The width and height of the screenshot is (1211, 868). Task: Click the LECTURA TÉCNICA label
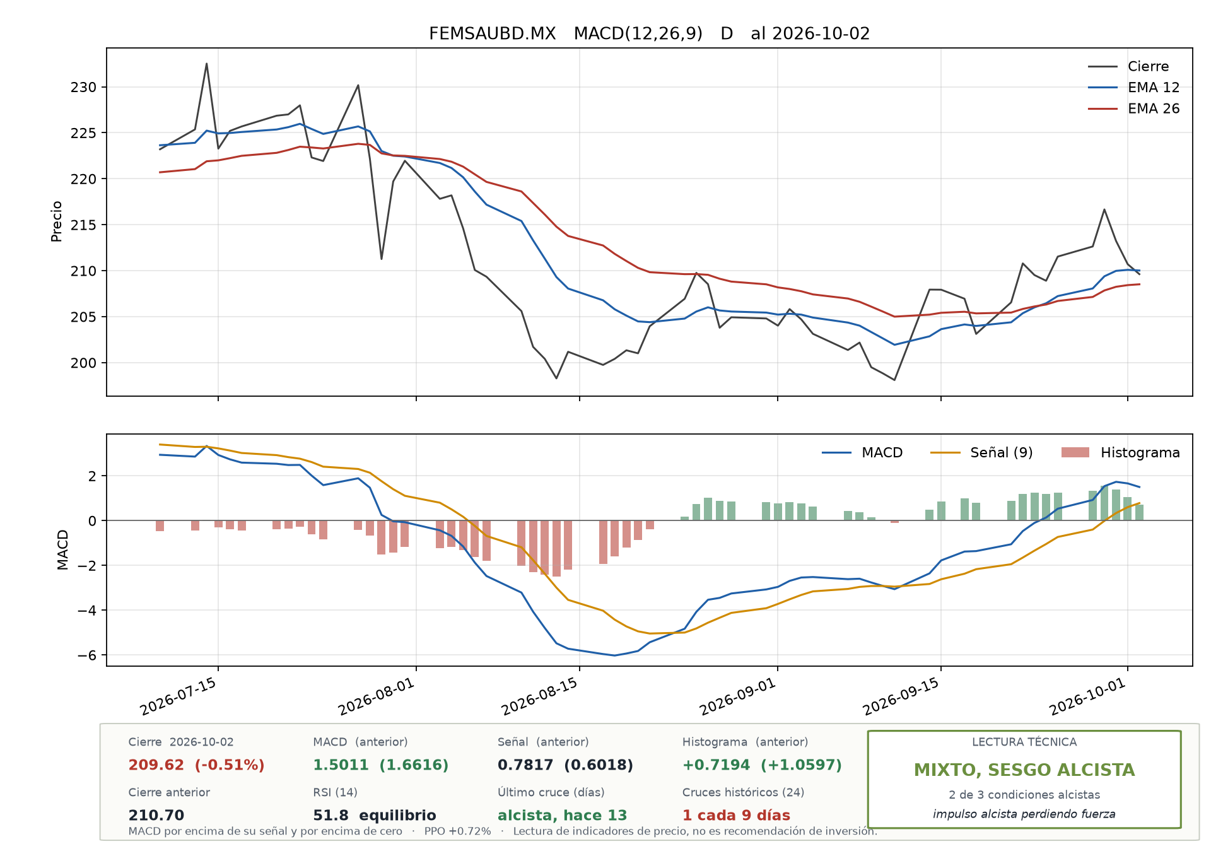(x=1024, y=742)
